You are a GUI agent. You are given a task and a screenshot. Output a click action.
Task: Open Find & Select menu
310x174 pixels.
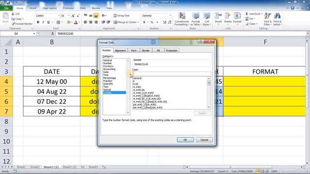[278, 19]
